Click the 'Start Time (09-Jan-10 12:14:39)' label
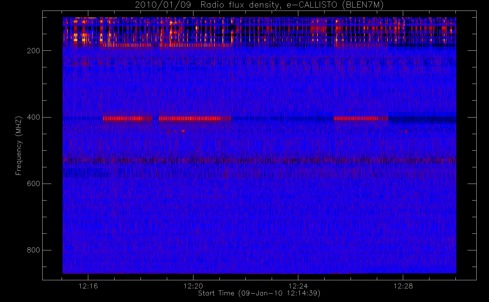The height and width of the screenshot is (302, 489). pos(259,293)
